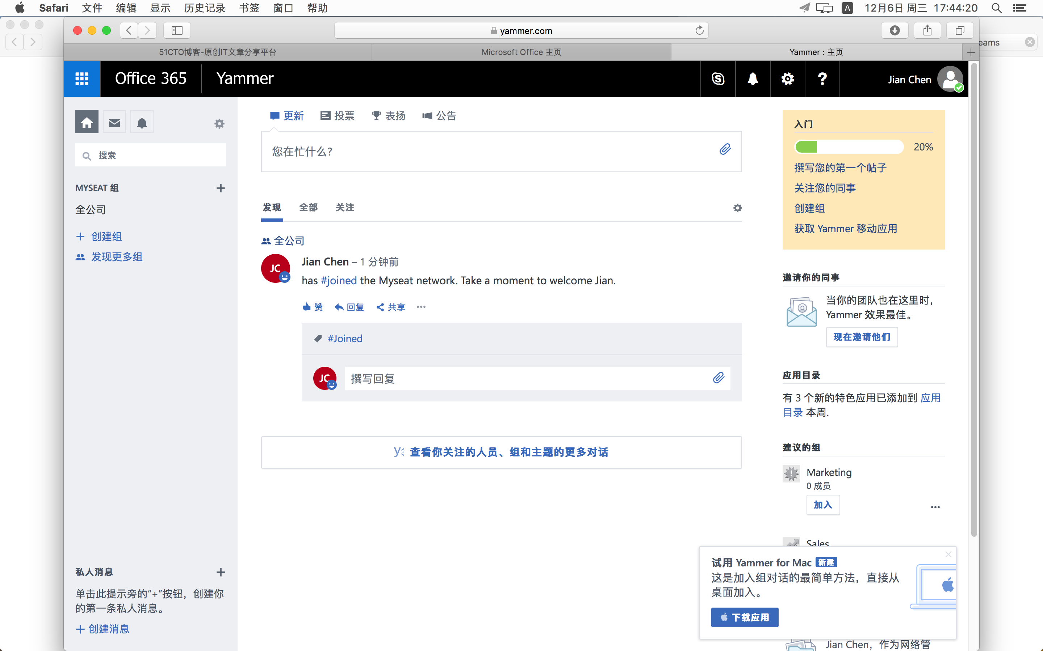1043x651 pixels.
Task: Click 创建消息 link at bottom of sidebar
Action: 102,629
